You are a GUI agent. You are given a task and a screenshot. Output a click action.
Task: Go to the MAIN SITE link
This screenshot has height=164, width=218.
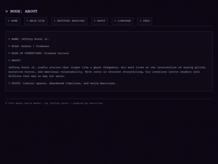(36, 21)
